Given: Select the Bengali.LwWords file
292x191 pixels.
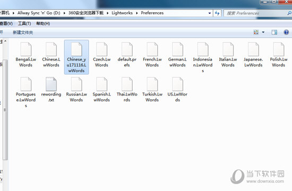Looking at the screenshot, I should pyautogui.click(x=26, y=55).
